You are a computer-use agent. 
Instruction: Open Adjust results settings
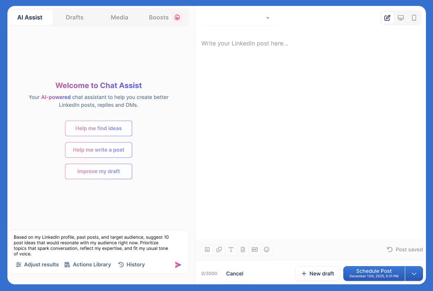(x=37, y=265)
